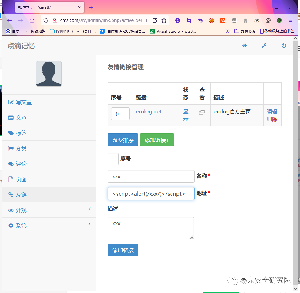Open the browser hamburger menu
The image size is (300, 293).
[x=290, y=20]
